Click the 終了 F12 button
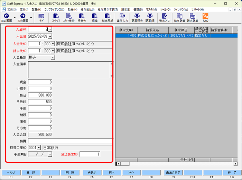The width and height of the screenshot is (242, 180). [232, 172]
